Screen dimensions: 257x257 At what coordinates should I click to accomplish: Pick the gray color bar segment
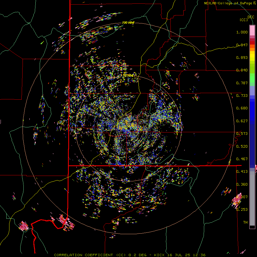[x=252, y=199]
